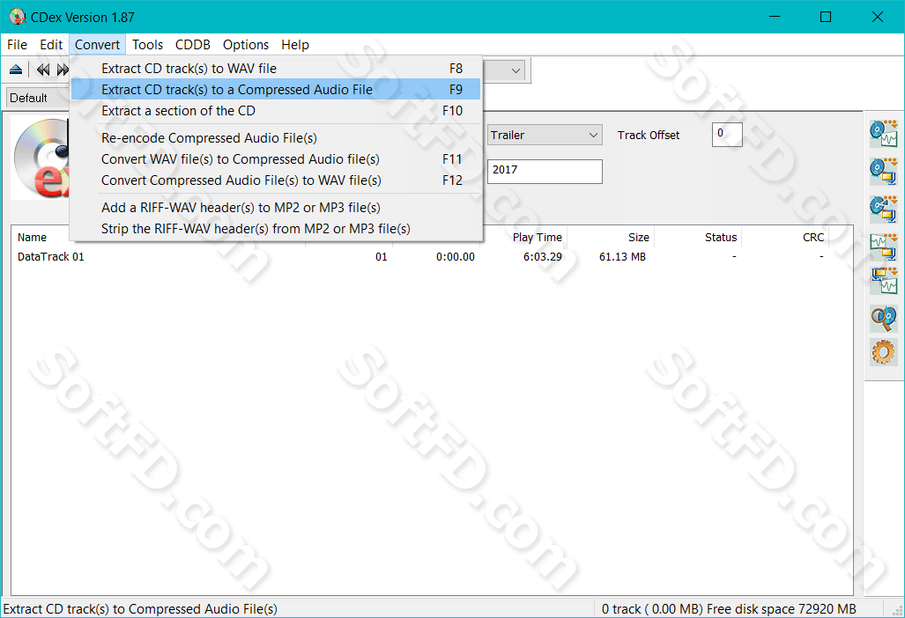Open settings via the gear sidebar icon
Image resolution: width=905 pixels, height=618 pixels.
(x=884, y=351)
